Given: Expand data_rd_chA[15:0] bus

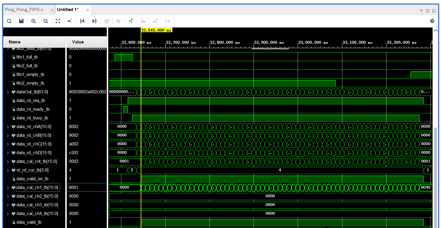Looking at the screenshot, I should point(8,127).
